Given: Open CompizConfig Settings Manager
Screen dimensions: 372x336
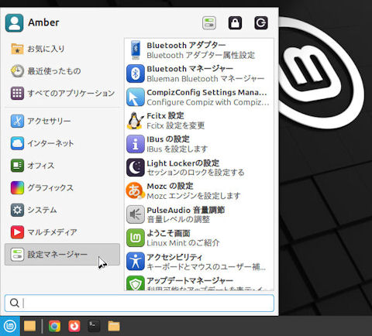Looking at the screenshot, I should click(x=199, y=97).
